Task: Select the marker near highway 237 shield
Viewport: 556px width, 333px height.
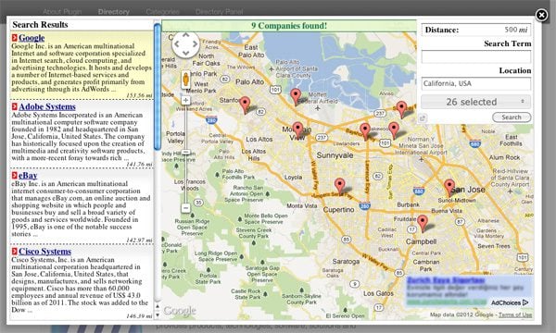Action: tap(401, 109)
